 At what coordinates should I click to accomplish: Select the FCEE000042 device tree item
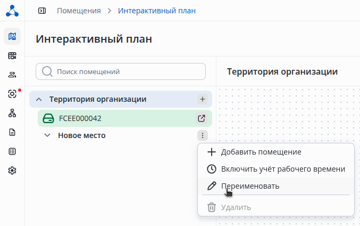[80, 118]
